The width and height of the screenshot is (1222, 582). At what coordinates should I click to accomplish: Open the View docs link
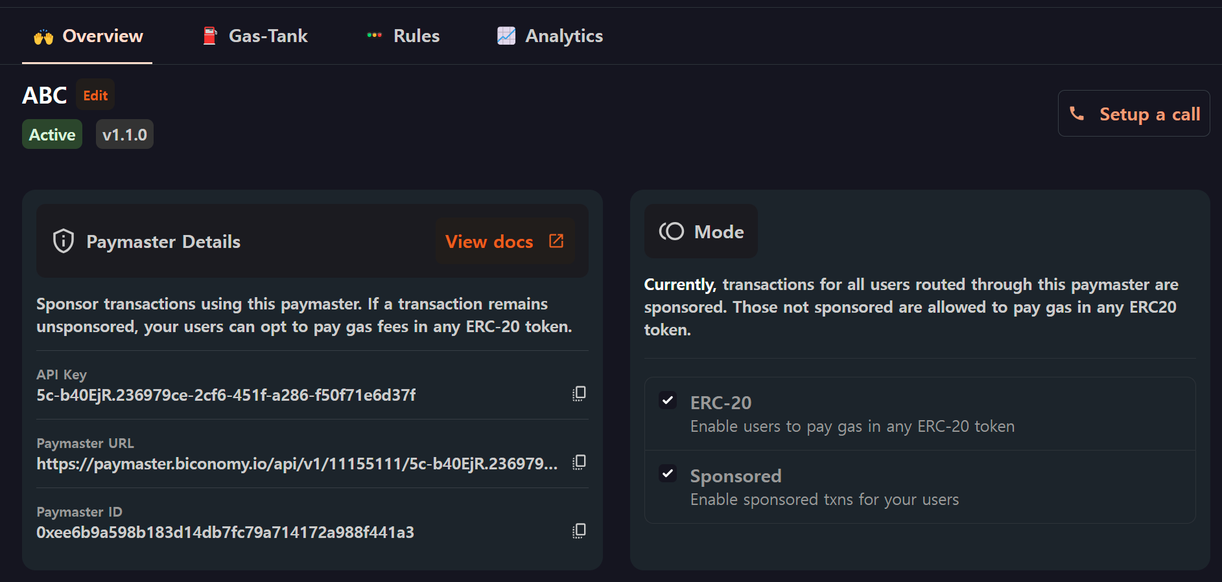point(504,241)
